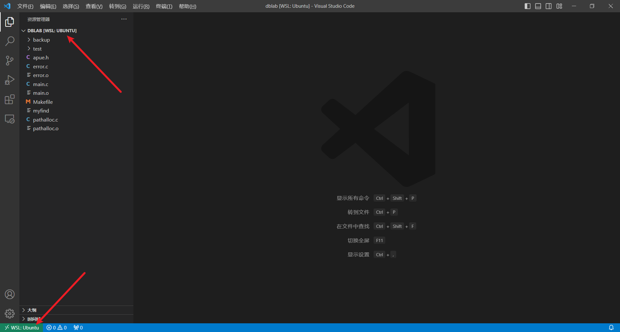The width and height of the screenshot is (620, 332).
Task: Open the 编辑(E) menu
Action: (48, 6)
